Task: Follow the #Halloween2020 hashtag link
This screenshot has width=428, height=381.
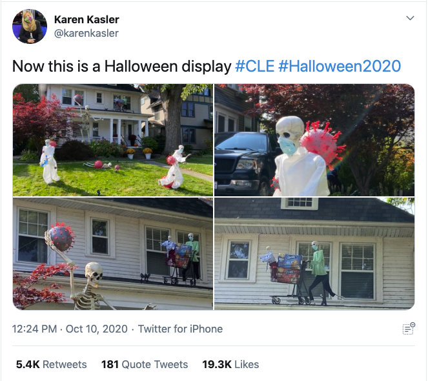Action: pos(340,67)
